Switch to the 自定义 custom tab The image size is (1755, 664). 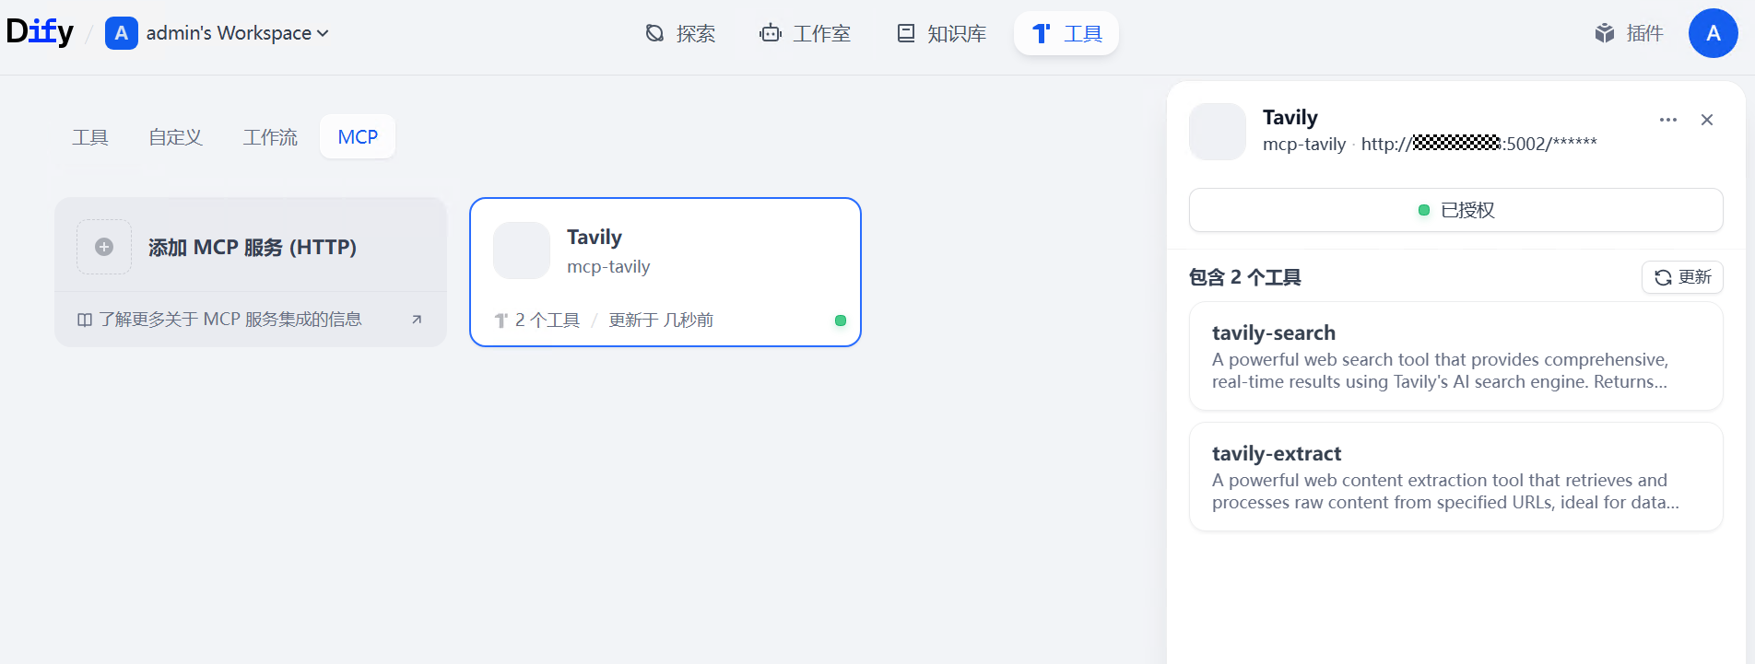(x=175, y=137)
